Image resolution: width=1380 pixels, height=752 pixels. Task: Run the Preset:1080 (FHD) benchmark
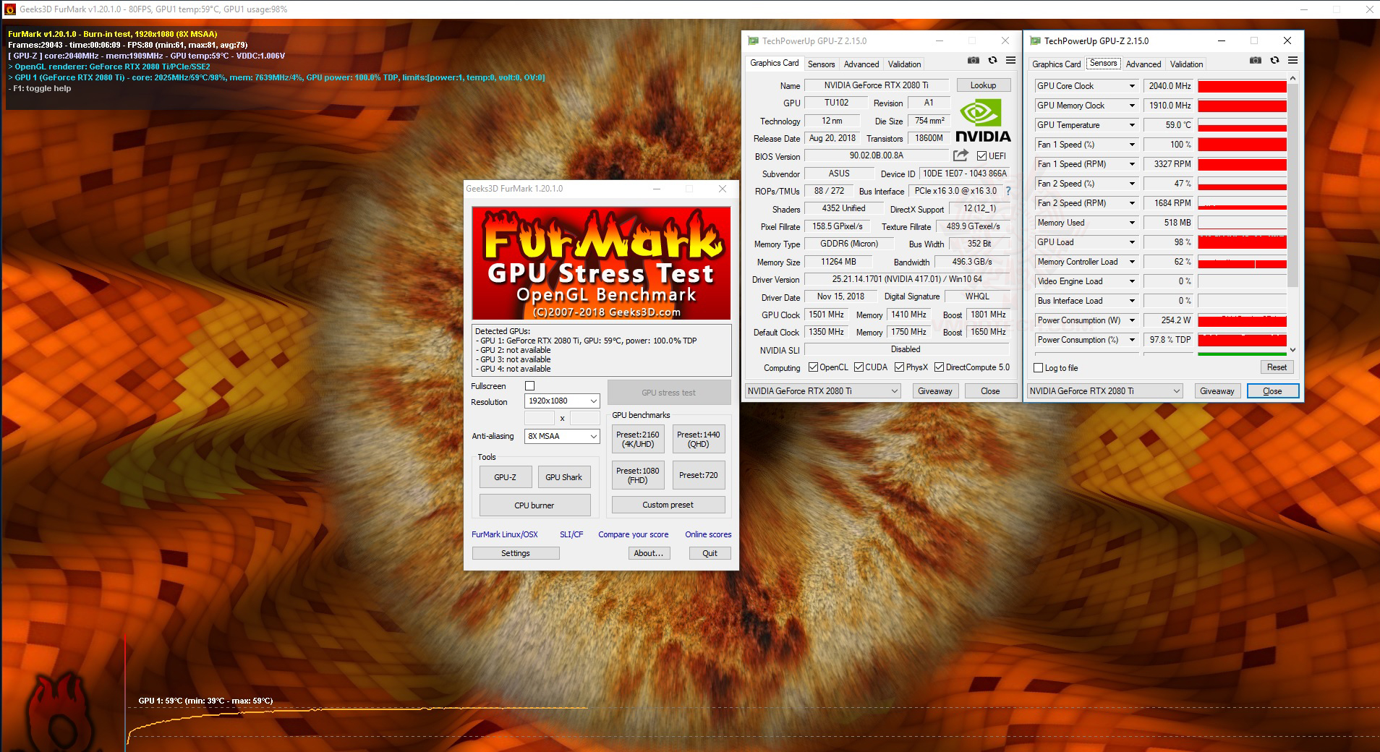pyautogui.click(x=638, y=475)
